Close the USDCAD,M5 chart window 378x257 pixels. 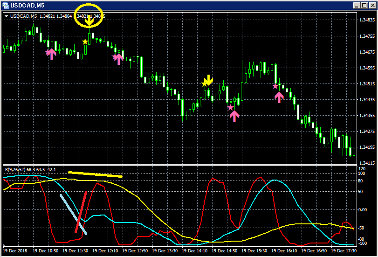[372, 5]
